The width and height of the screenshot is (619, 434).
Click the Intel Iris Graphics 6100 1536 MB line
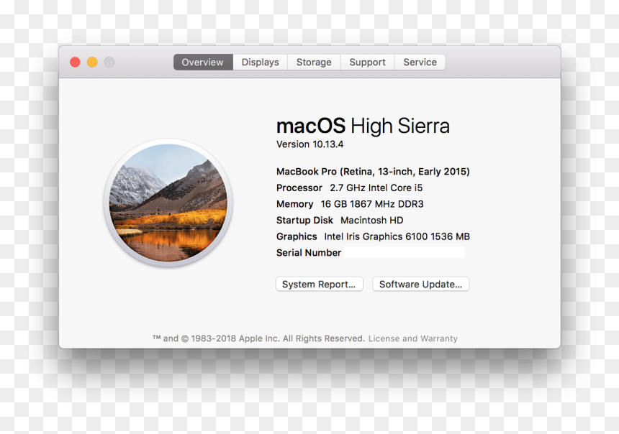pos(373,236)
